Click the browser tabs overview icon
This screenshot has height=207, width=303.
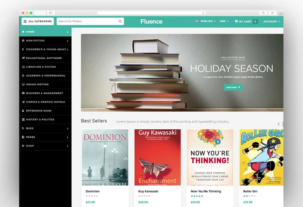point(272,13)
